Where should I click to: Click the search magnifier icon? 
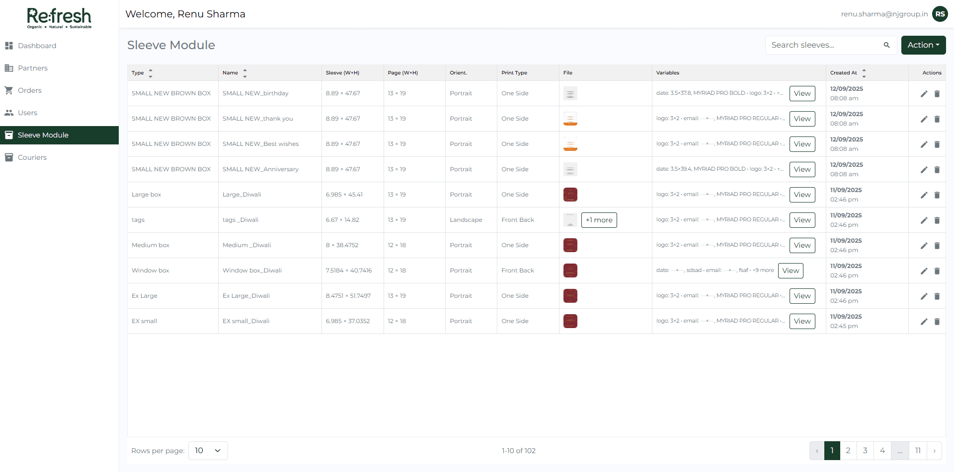[886, 45]
